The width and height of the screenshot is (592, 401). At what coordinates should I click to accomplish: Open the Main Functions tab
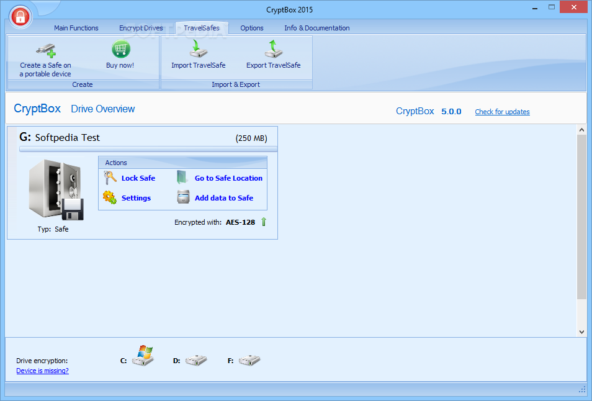(76, 28)
